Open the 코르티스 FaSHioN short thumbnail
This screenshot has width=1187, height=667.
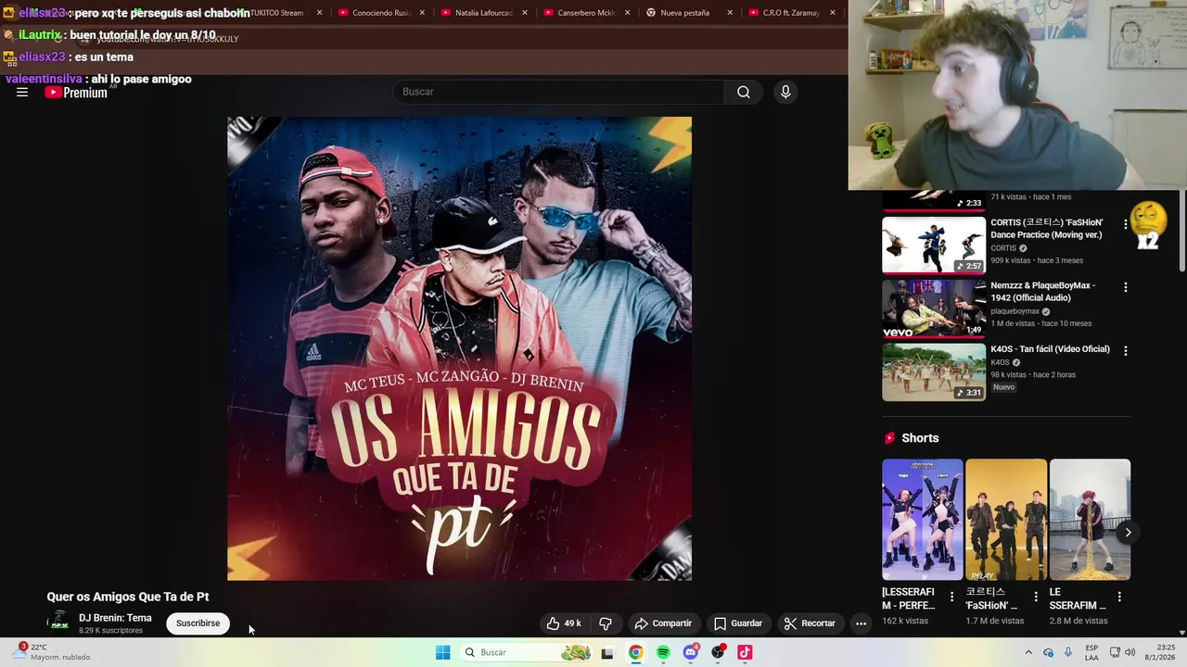point(1006,519)
